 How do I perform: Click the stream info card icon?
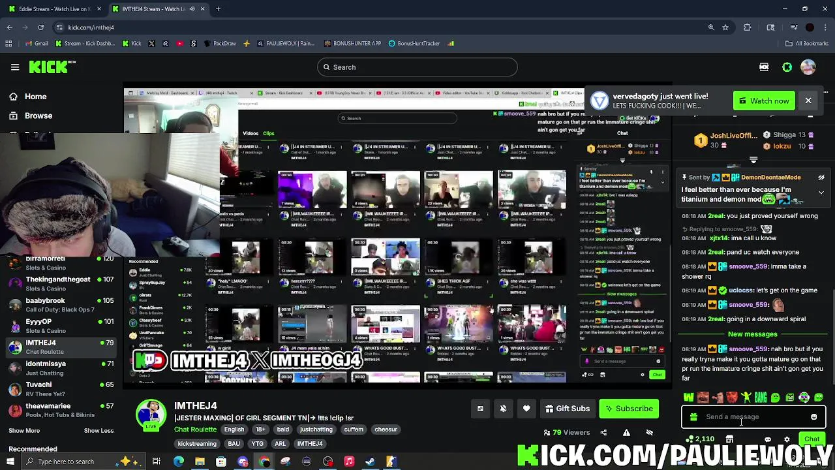tap(480, 409)
